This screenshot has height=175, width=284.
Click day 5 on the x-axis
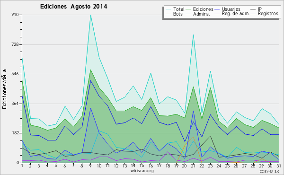[56, 166]
